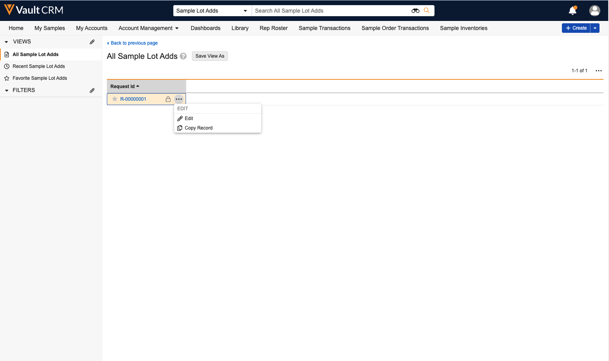Click the orange magnifier search icon

pos(427,11)
